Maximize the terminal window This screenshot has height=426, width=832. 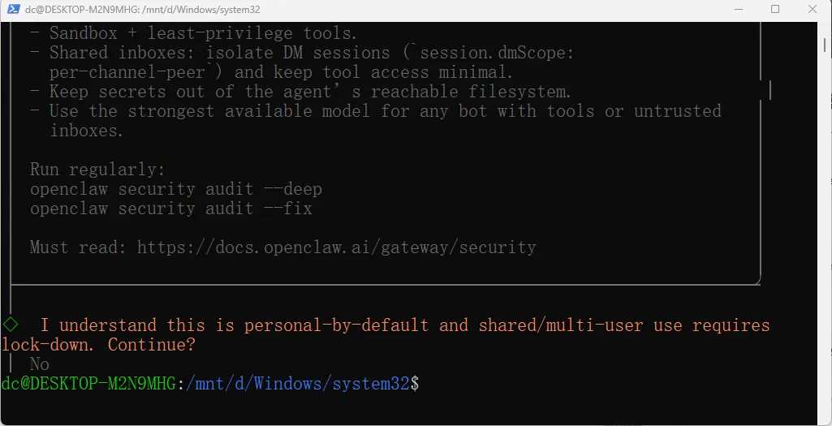(775, 10)
